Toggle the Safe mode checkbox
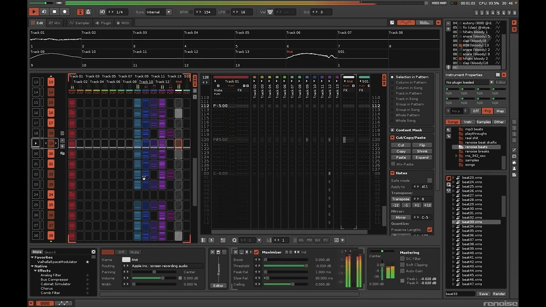The height and width of the screenshot is (307, 546). pyautogui.click(x=430, y=181)
